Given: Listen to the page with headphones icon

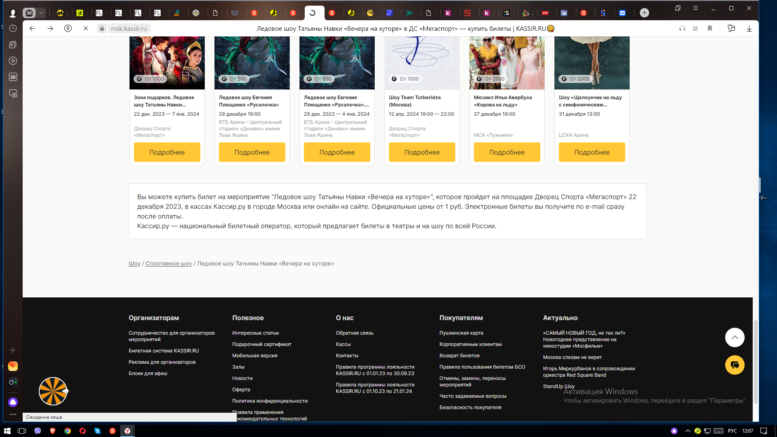Looking at the screenshot, I should (x=682, y=28).
